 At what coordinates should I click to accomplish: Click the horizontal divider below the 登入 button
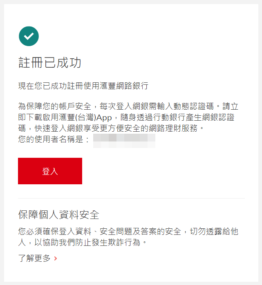131,198
